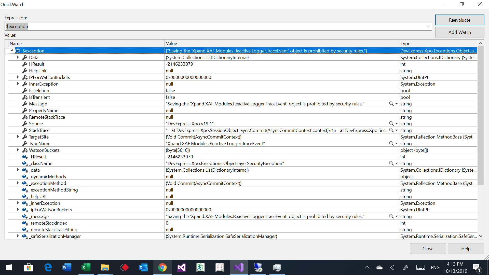
Task: Click the Name column header
Action: (x=87, y=44)
